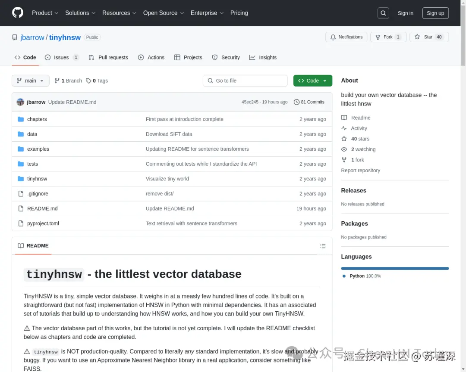
Task: Open the main branch dropdown
Action: tap(30, 81)
